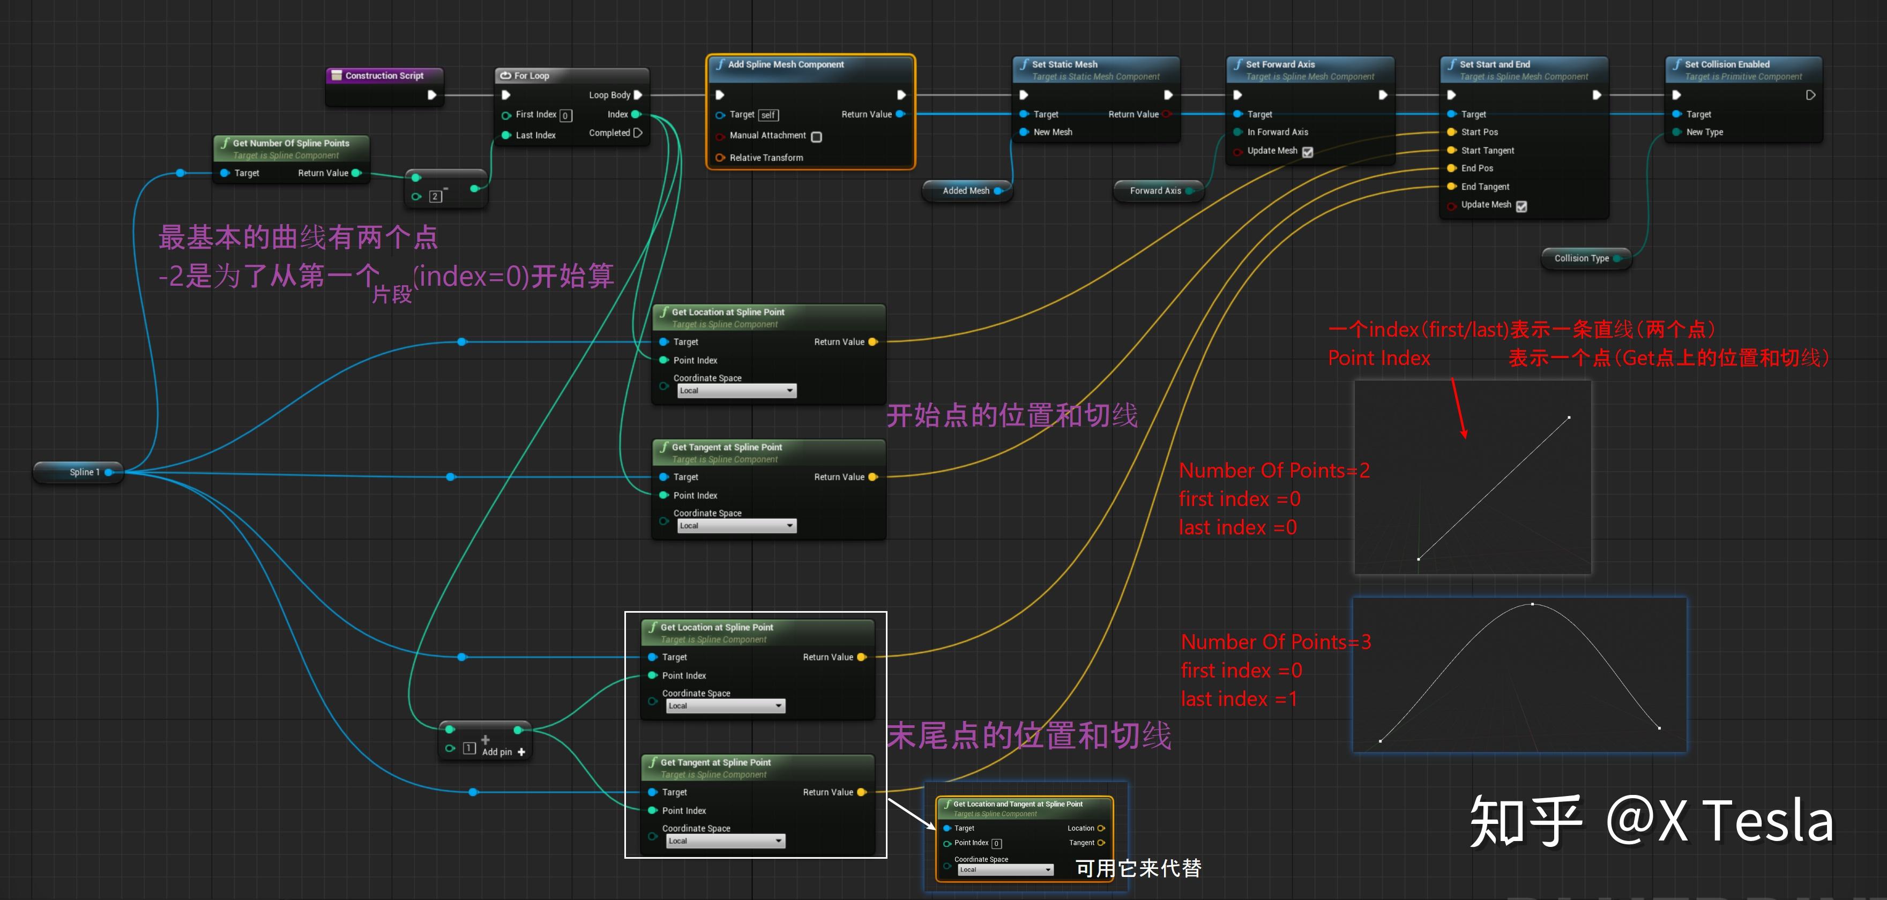Click the f icon on Set Forward Axis

(x=1238, y=64)
